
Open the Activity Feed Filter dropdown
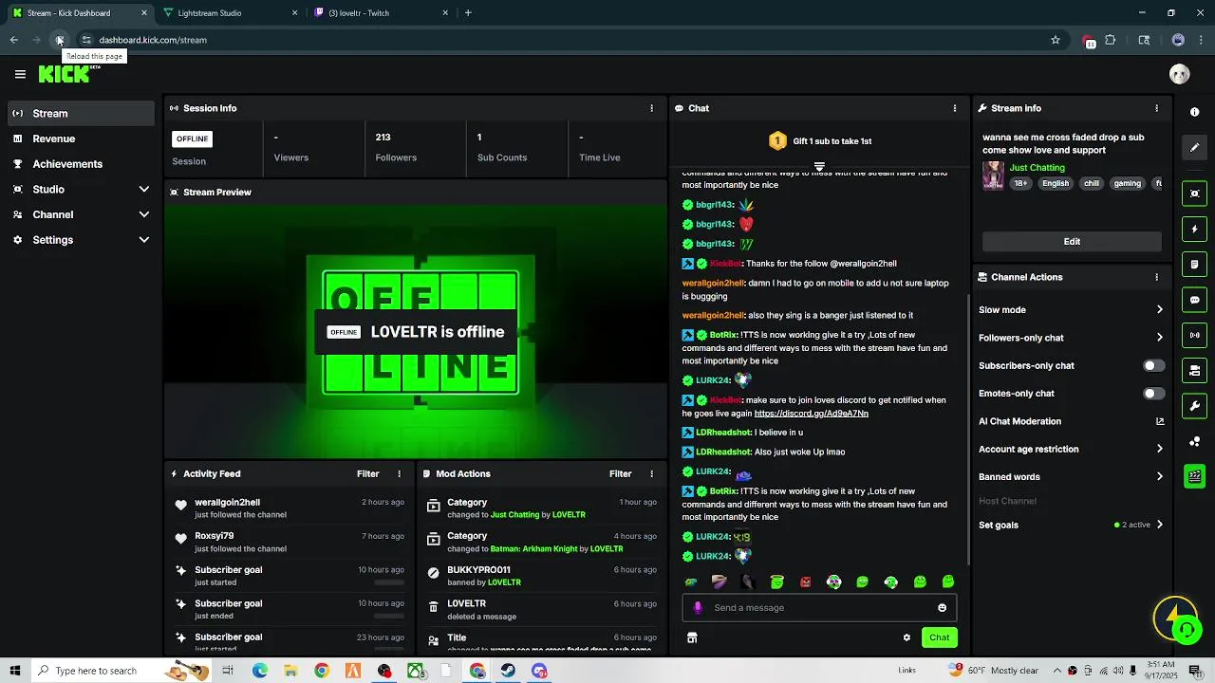point(367,473)
